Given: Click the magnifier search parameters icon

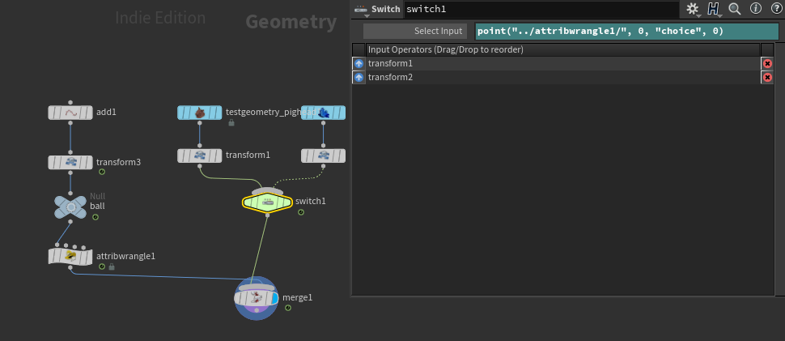Looking at the screenshot, I should [x=735, y=9].
